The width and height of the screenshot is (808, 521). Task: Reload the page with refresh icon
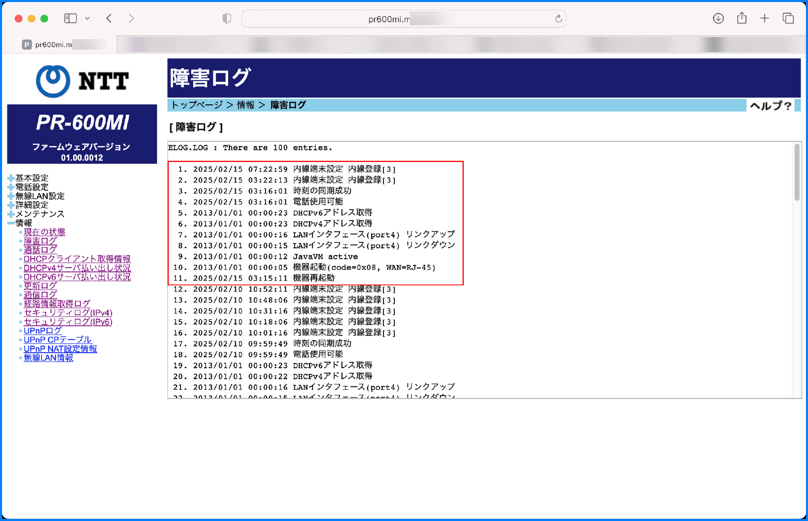pos(558,19)
